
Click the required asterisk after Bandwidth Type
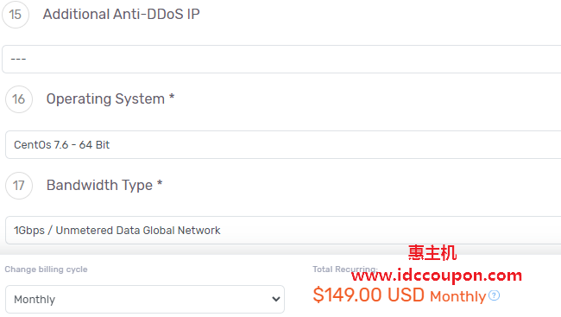point(160,183)
